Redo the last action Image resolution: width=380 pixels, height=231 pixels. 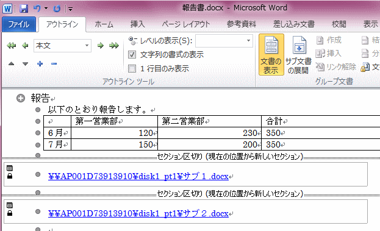pos(57,9)
